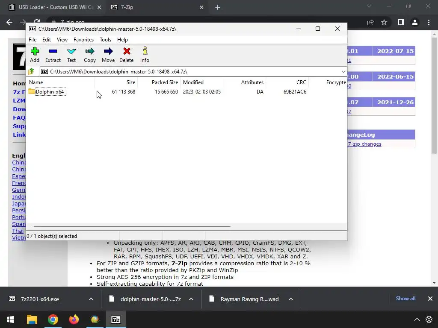Open the 7z2201-x64.exe downloaded file
This screenshot has height=328, width=438.
40,299
